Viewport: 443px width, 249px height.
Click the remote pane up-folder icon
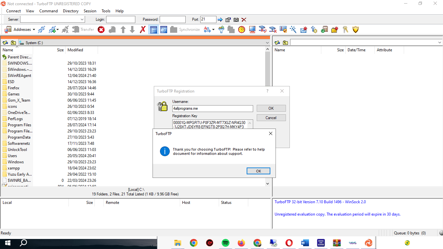pos(285,43)
